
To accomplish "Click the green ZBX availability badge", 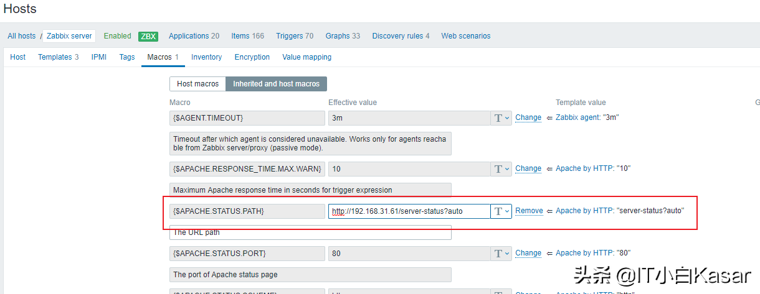I will click(148, 36).
